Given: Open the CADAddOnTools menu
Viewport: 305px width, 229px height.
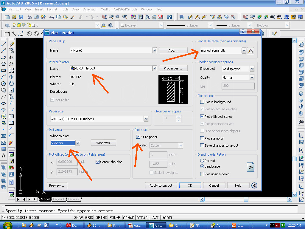Looking at the screenshot, I should 125,9.
